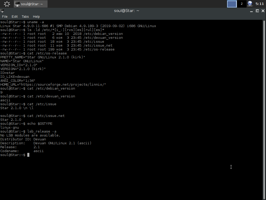Click the Description Devuan GNU/Linux 2.1 line
Viewport: 266px width, 200px height.
pyautogui.click(x=46, y=143)
